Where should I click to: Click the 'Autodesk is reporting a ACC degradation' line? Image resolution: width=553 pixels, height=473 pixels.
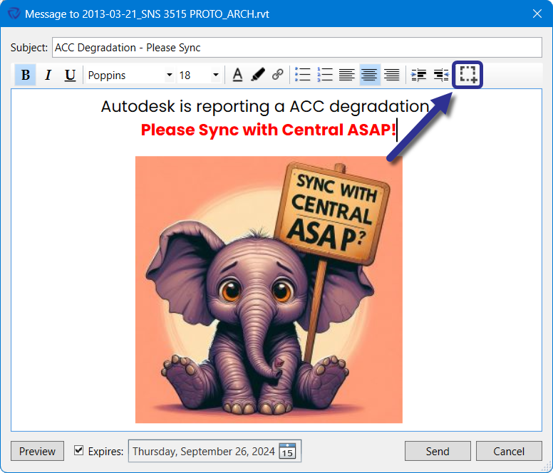(x=265, y=106)
